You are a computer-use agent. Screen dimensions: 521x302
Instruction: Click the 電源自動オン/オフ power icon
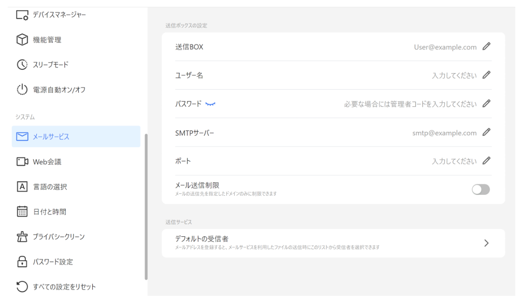pos(22,90)
